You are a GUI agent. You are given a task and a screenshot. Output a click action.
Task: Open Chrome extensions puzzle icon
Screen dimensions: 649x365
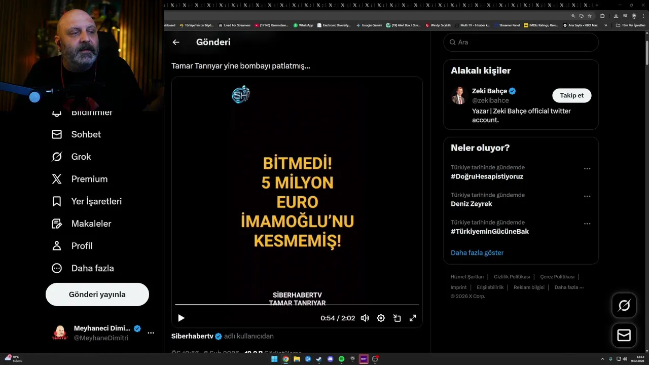point(602,16)
